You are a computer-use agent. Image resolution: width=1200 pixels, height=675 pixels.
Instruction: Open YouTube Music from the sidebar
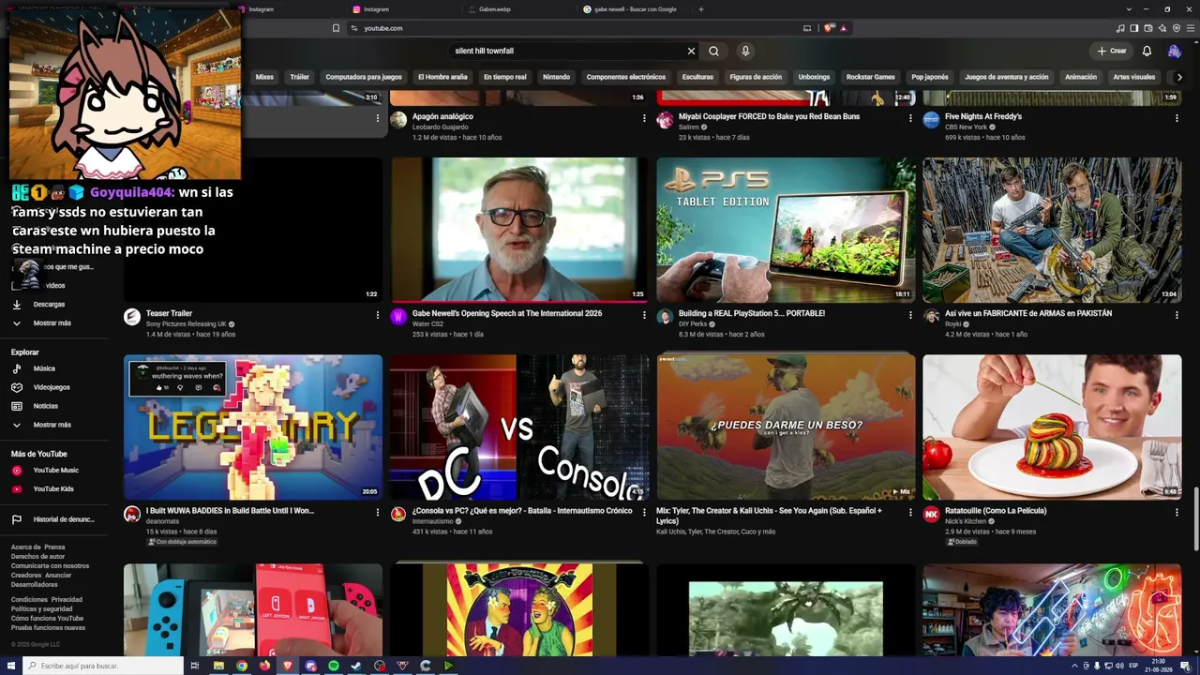pos(56,470)
